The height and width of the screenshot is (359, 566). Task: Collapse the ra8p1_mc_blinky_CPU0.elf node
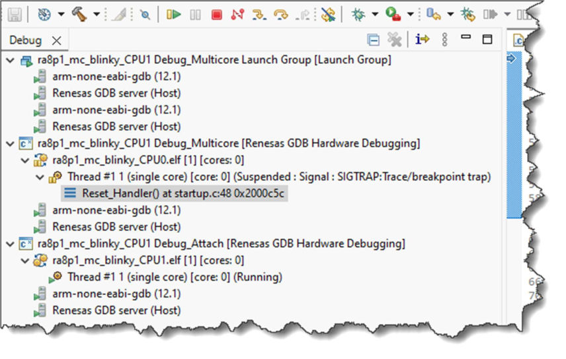click(x=25, y=160)
